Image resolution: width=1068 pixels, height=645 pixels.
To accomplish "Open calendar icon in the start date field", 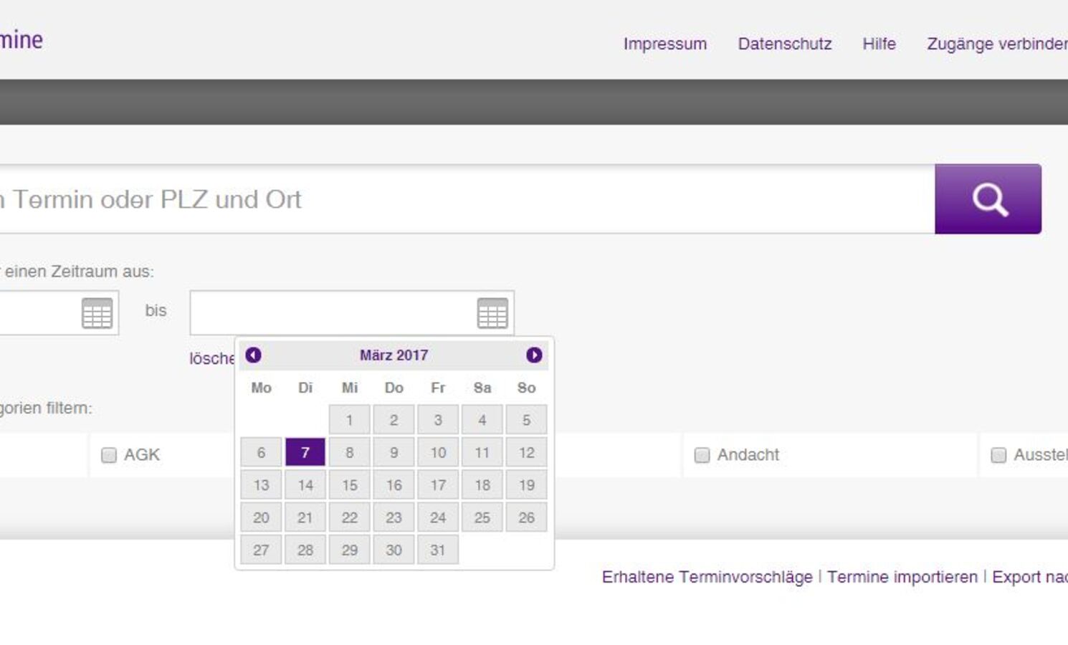I will tap(97, 313).
